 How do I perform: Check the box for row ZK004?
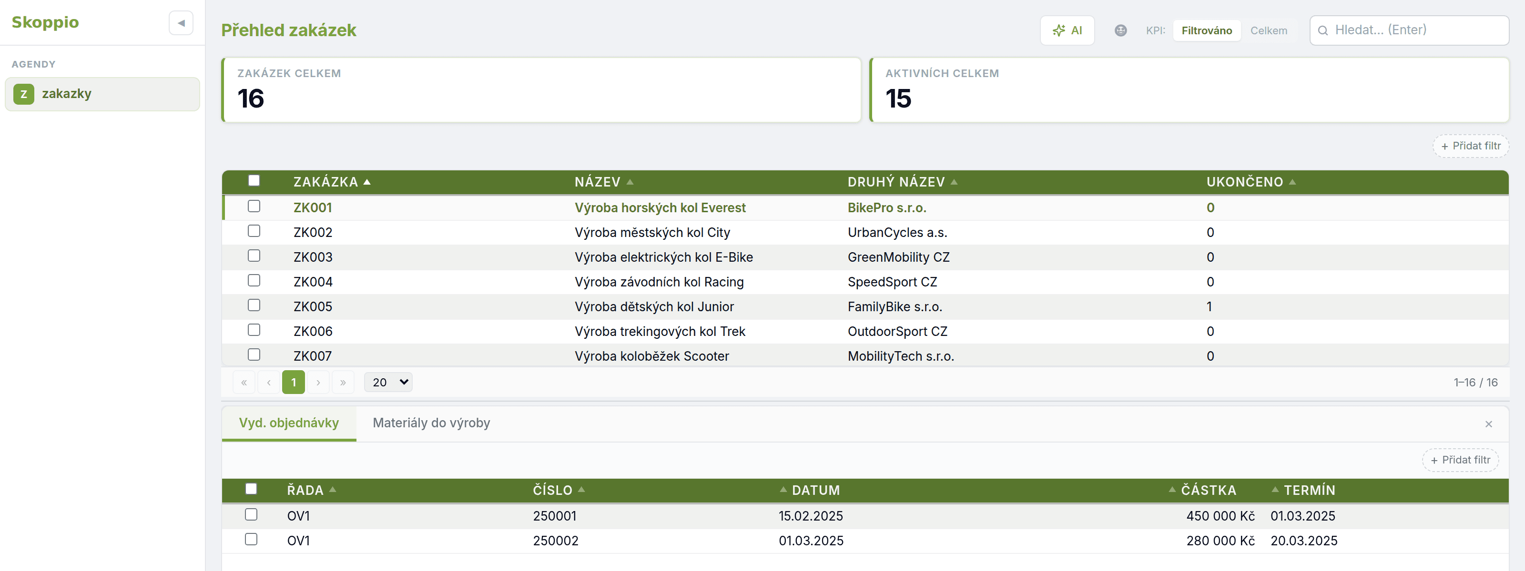pos(254,281)
